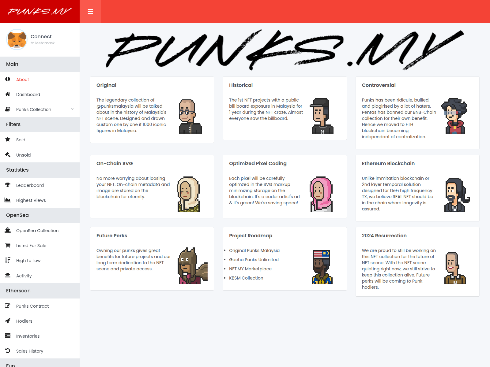Viewport: 490px width, 367px height.
Task: Click the PUNKS.MY logo in header
Action: point(40,12)
